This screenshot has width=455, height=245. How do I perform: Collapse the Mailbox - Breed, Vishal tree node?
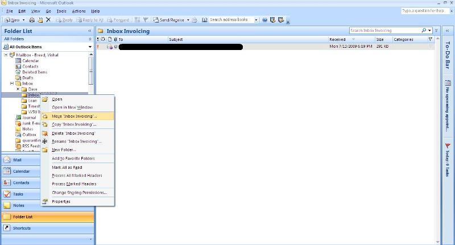(6, 55)
